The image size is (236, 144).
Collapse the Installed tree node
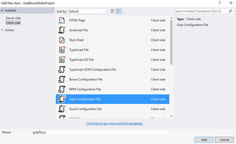pos(2,10)
